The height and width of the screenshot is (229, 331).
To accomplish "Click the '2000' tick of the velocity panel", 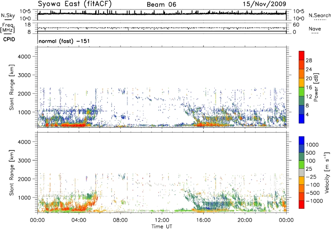I will pos(24,179).
